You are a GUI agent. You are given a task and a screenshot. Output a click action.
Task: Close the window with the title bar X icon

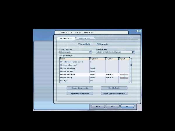coord(140,31)
